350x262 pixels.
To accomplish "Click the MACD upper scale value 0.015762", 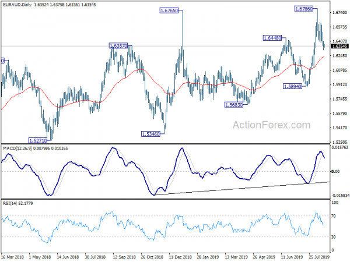I will coord(339,147).
